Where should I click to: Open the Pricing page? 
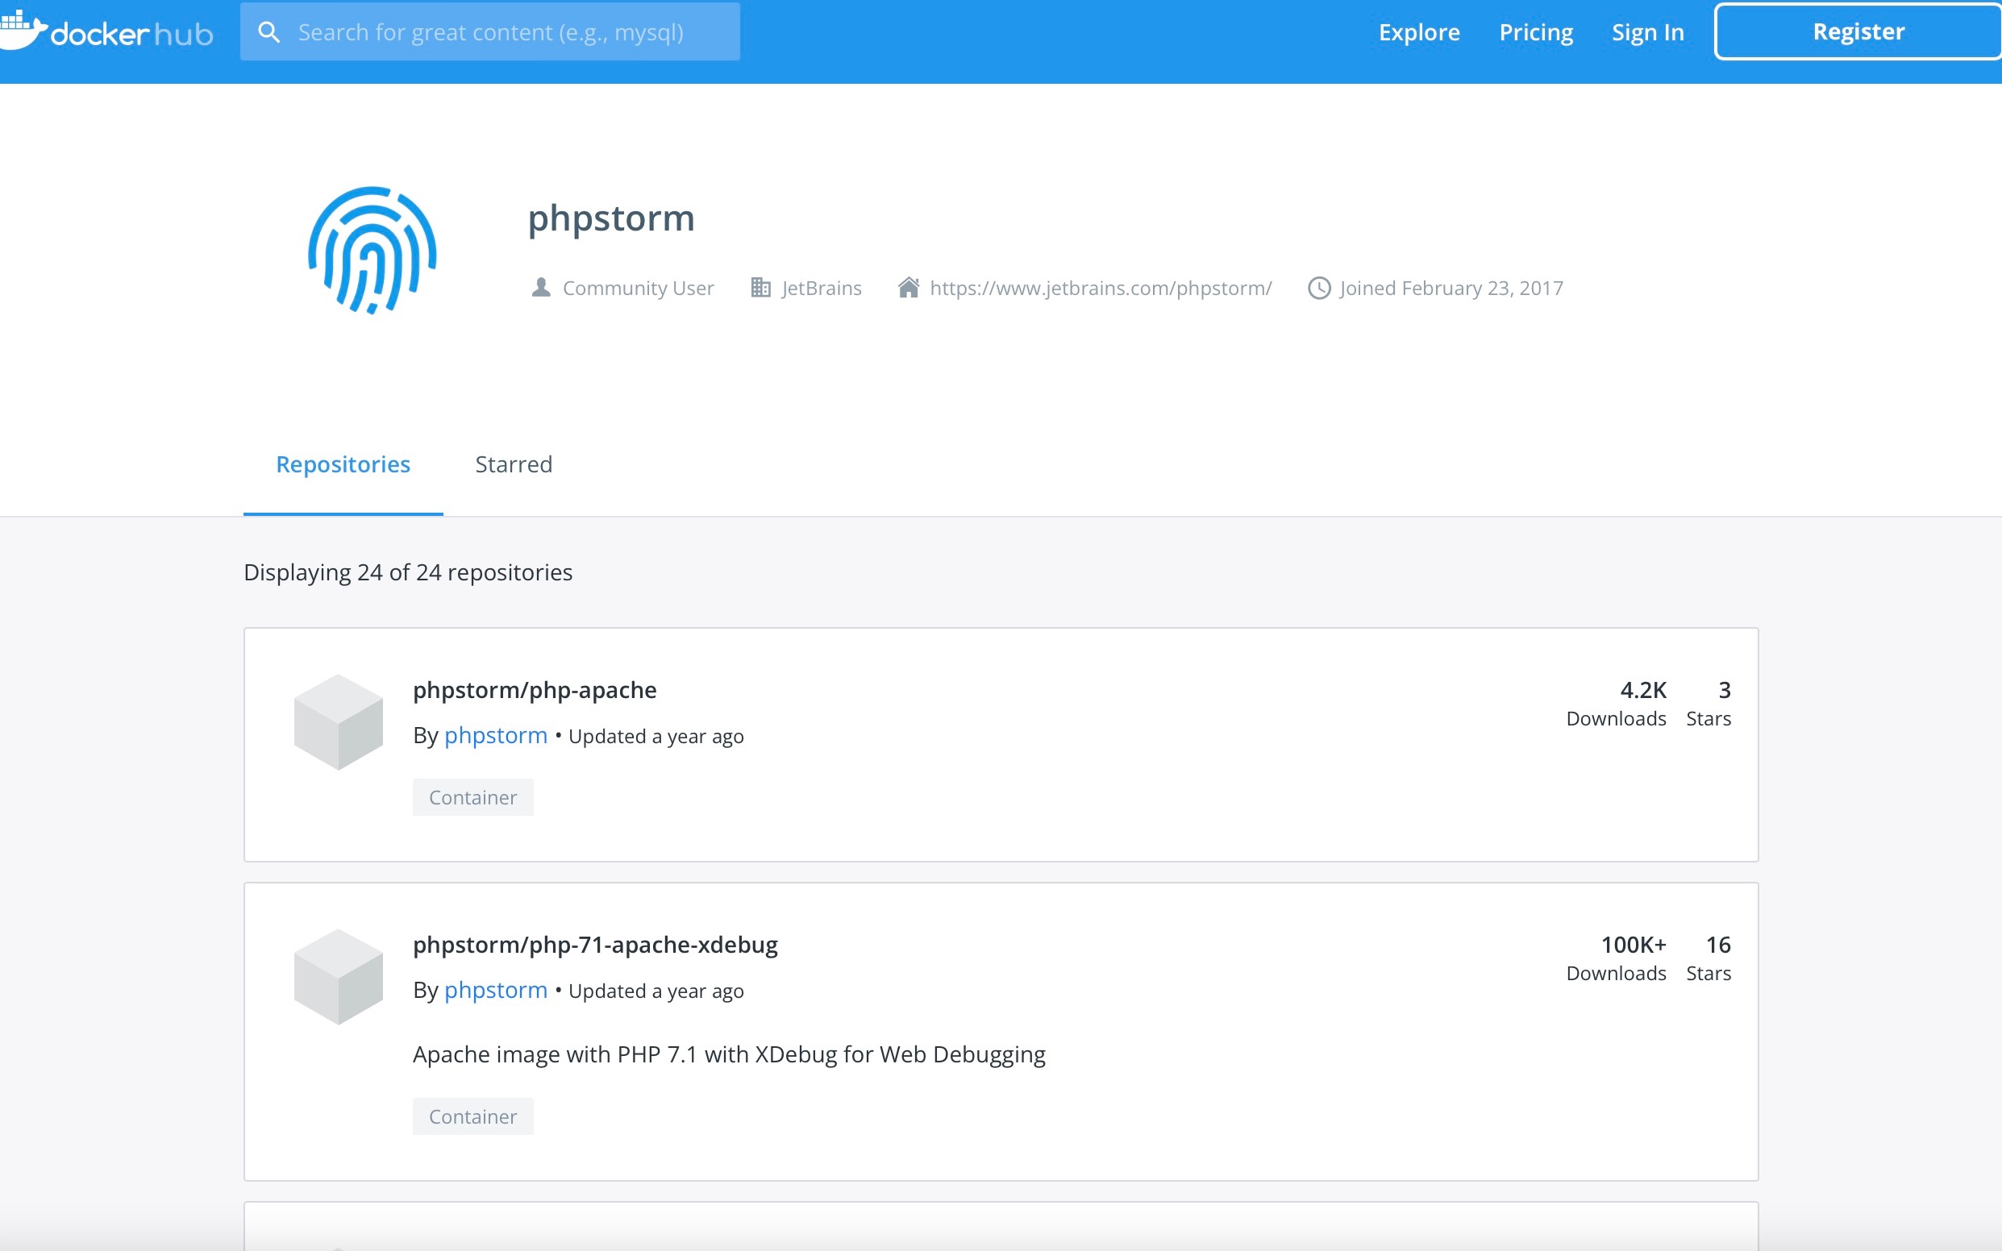(x=1535, y=32)
